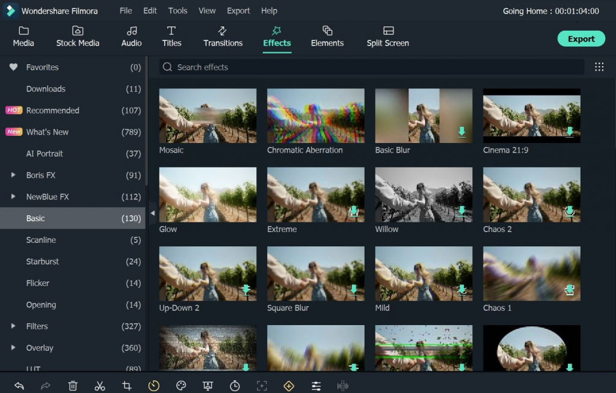
Task: Open the Edit menu
Action: [150, 11]
